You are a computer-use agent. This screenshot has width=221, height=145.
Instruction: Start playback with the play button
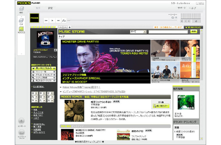coord(52,21)
